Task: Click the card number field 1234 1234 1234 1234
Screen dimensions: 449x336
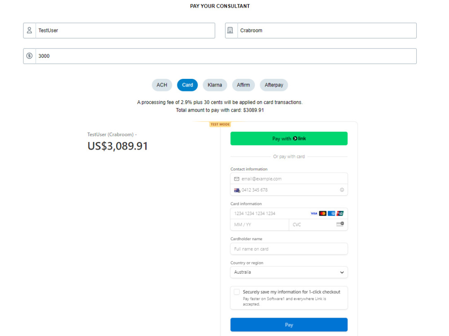Action: (289, 213)
